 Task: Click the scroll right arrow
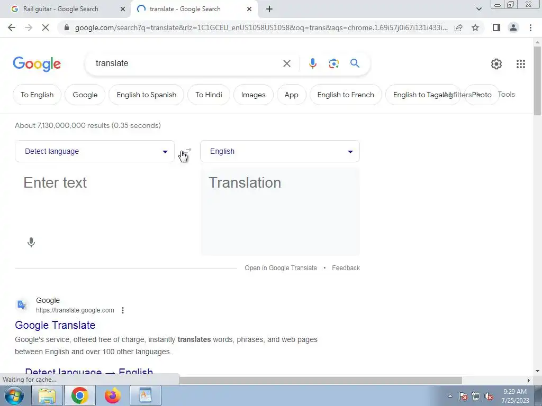tap(528, 380)
